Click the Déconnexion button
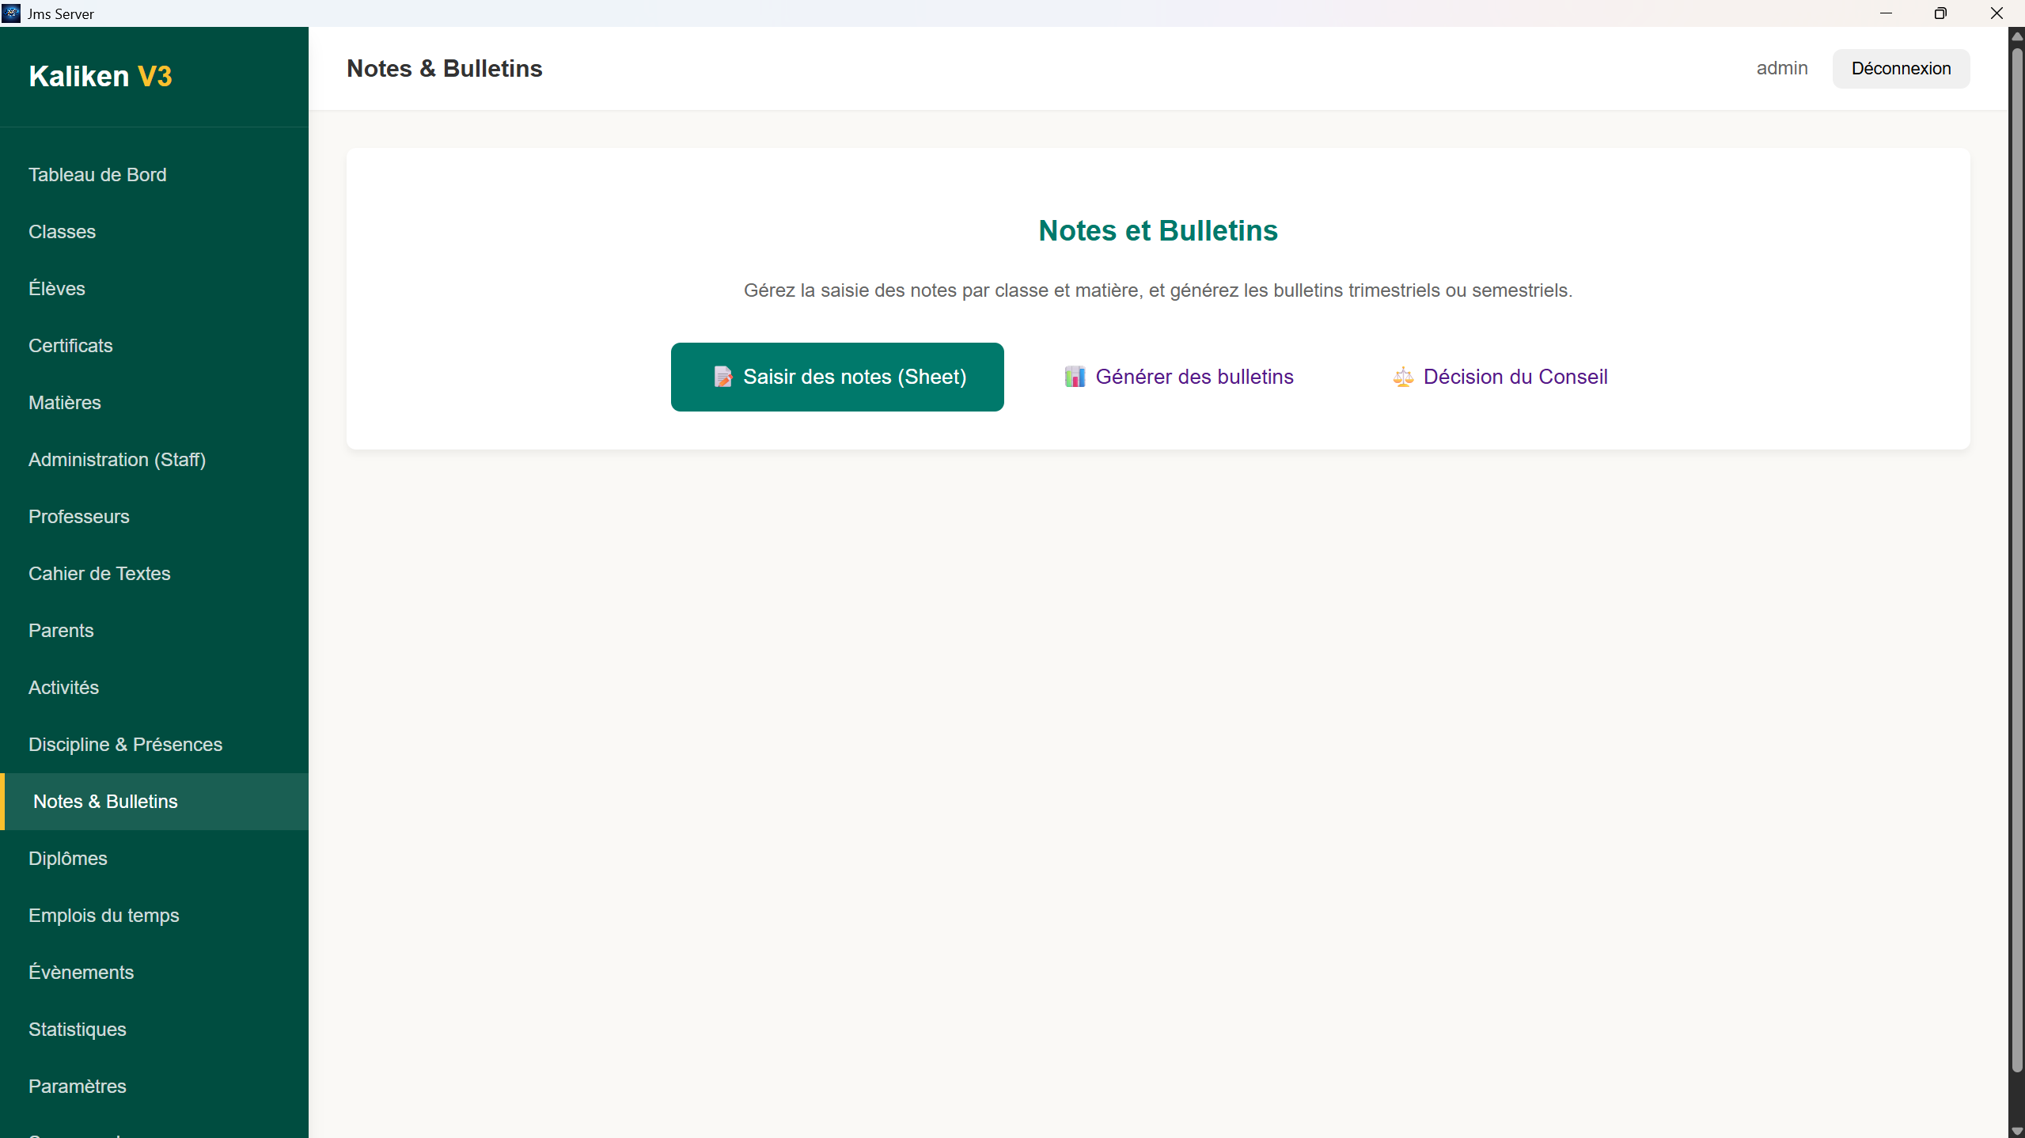The width and height of the screenshot is (2025, 1138). pyautogui.click(x=1901, y=68)
